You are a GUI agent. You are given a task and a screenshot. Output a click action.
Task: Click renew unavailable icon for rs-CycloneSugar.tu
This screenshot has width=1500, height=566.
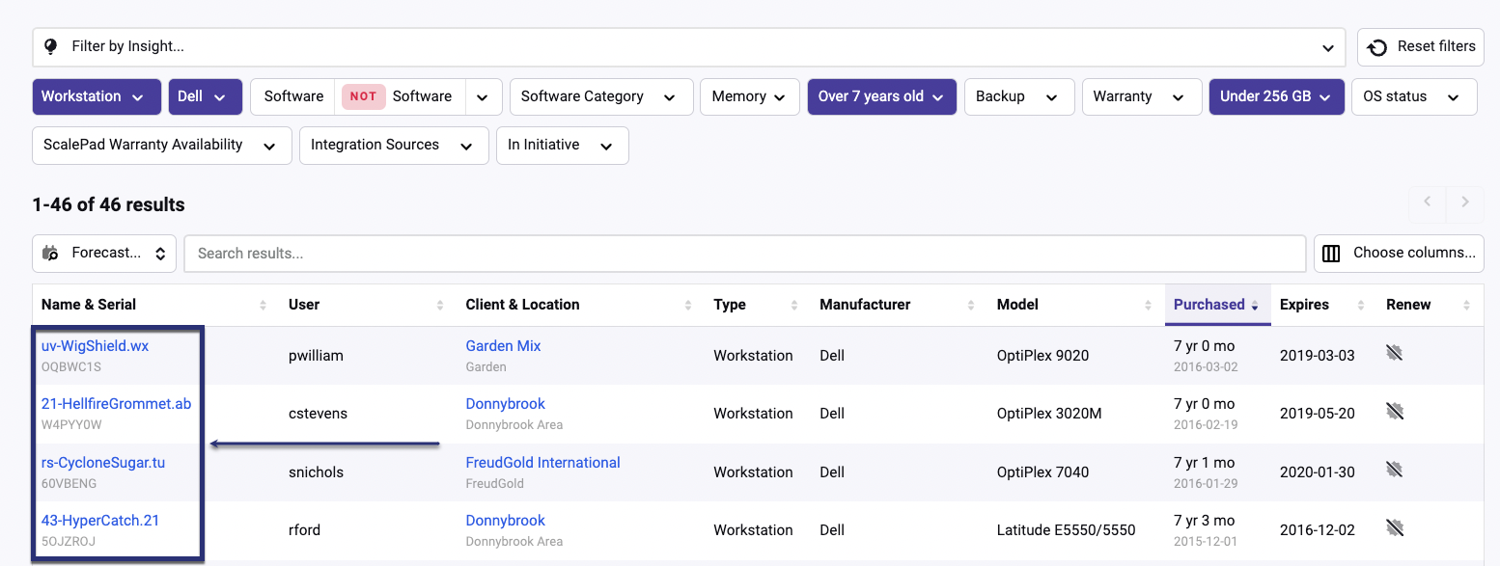(1394, 471)
